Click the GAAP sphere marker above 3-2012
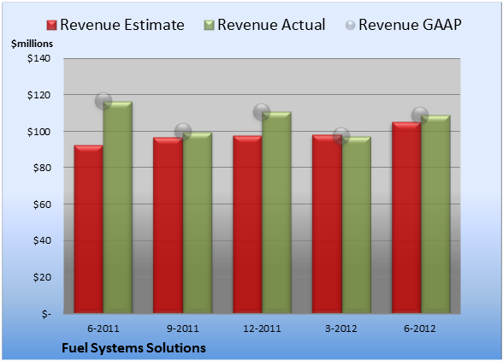Viewport: 503px width, 361px height. [341, 136]
